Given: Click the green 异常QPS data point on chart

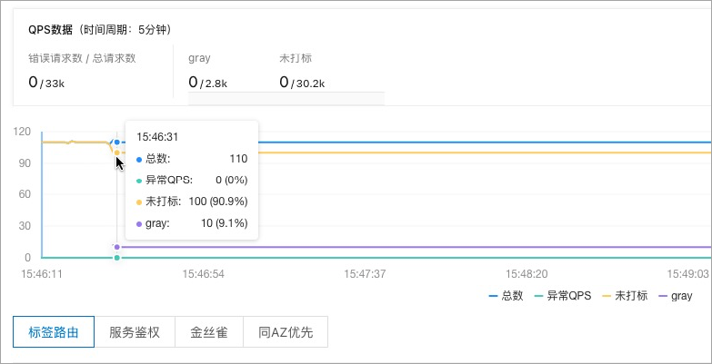Looking at the screenshot, I should (x=117, y=258).
